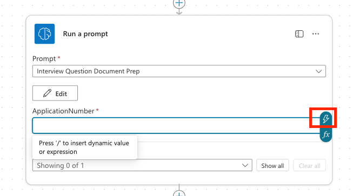The width and height of the screenshot is (359, 196).
Task: Click the insert dynamic value tooltip
Action: (x=85, y=147)
